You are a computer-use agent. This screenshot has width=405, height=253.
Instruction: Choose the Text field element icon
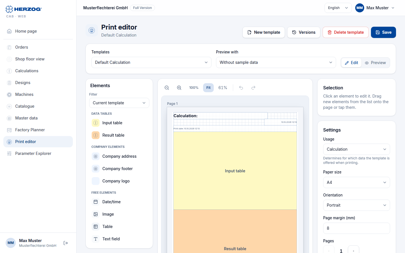(96, 239)
